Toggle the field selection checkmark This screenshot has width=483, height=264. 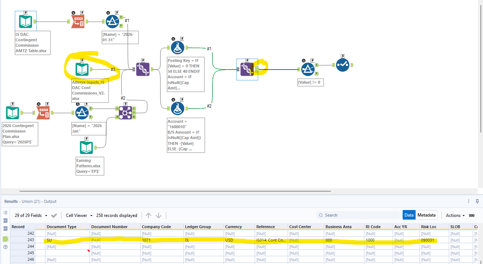[54, 215]
